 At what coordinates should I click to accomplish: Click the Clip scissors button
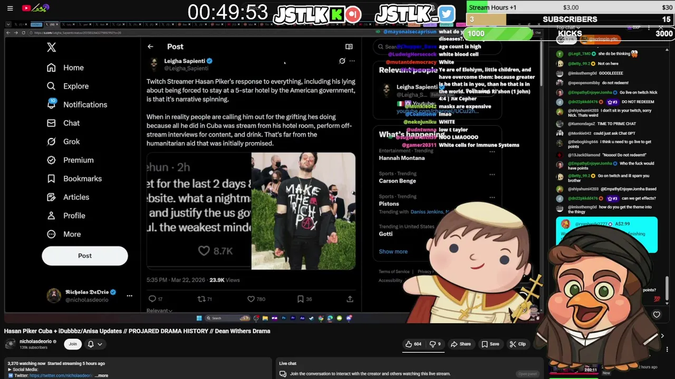pyautogui.click(x=517, y=344)
